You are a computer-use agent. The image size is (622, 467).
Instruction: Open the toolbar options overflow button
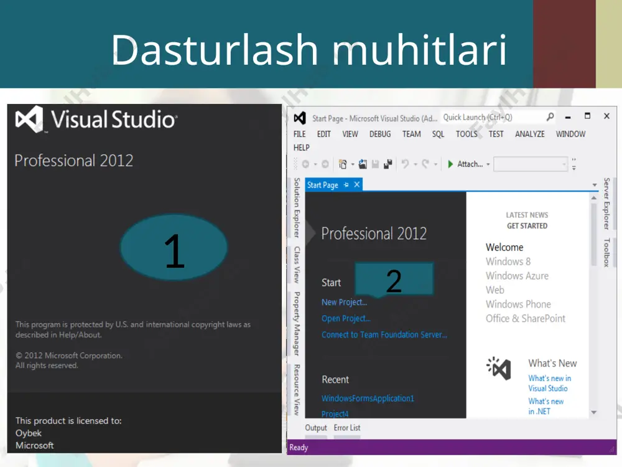(x=574, y=164)
